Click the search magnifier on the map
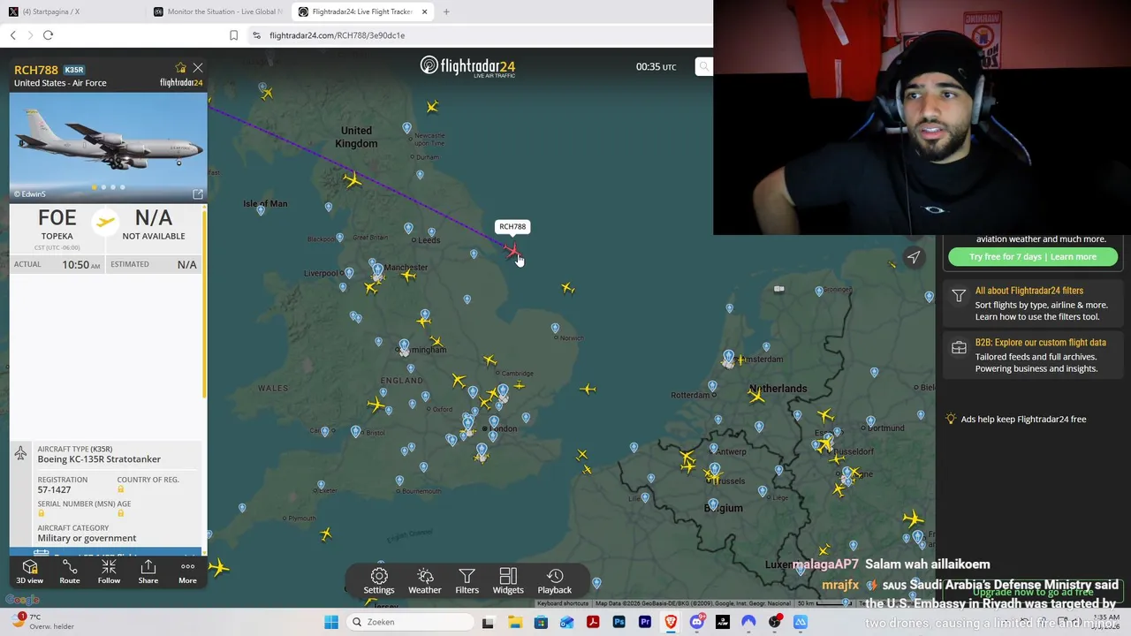1131x636 pixels. coord(703,66)
